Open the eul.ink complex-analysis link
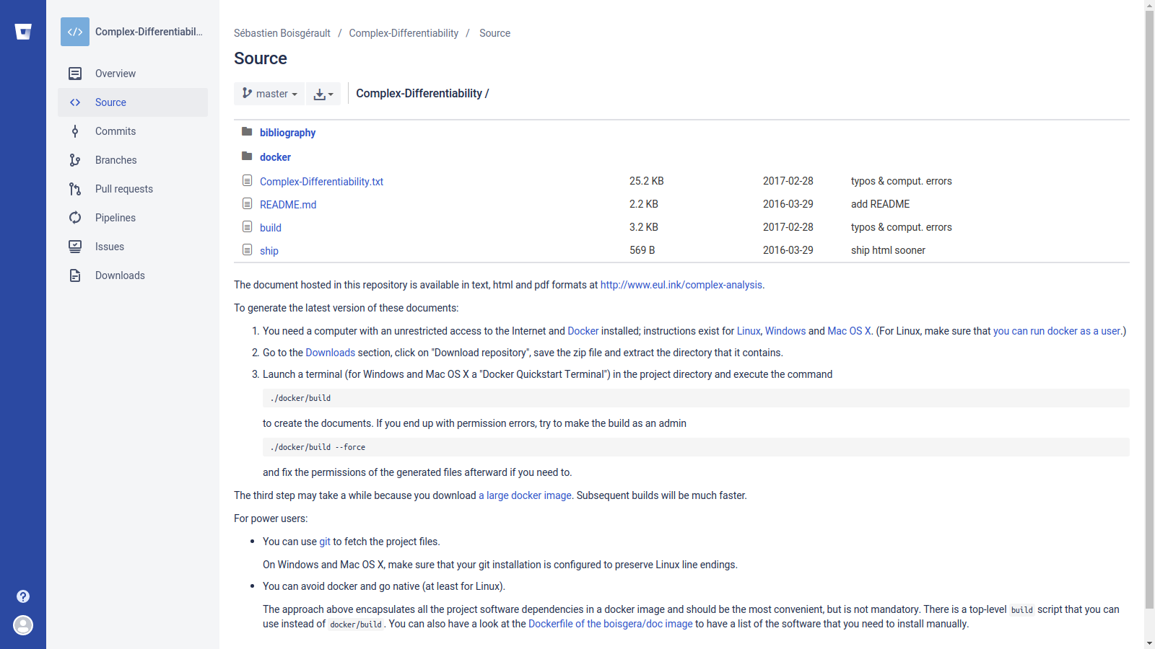The width and height of the screenshot is (1155, 649). click(x=681, y=285)
